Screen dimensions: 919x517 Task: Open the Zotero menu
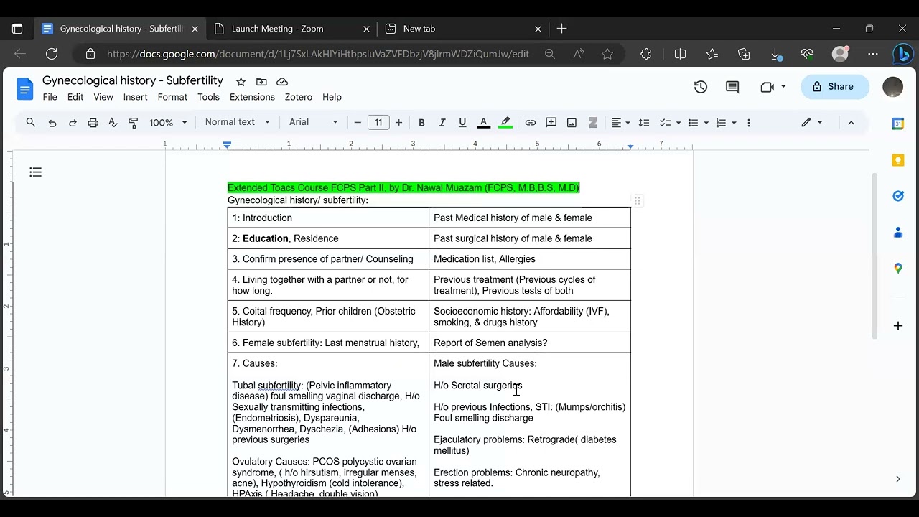299,97
